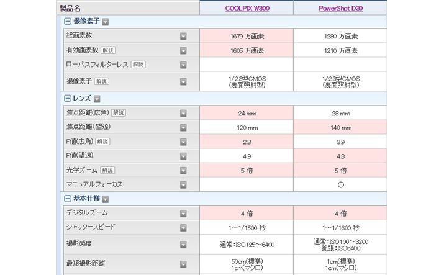This screenshot has width=444, height=275.
Task: Select PowerShot D30 F値(広角) value 3.9
Action: click(340, 142)
